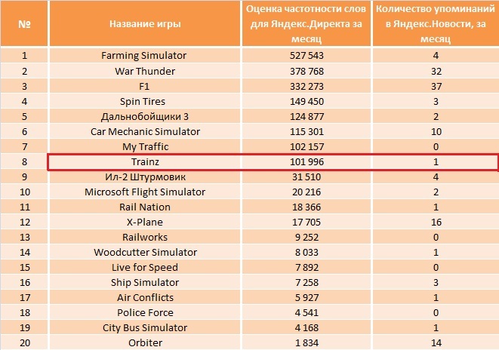499x350 pixels.
Task: Select the 'Название игры' column header
Action: click(x=145, y=23)
